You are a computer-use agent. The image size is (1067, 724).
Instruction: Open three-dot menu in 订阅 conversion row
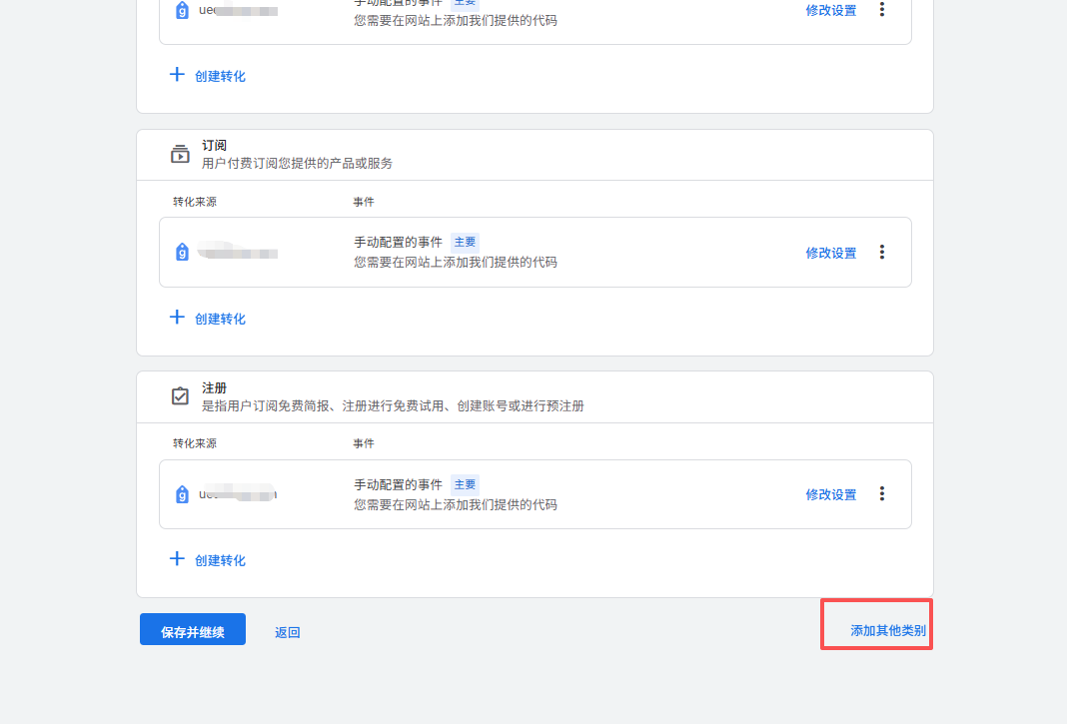tap(881, 252)
